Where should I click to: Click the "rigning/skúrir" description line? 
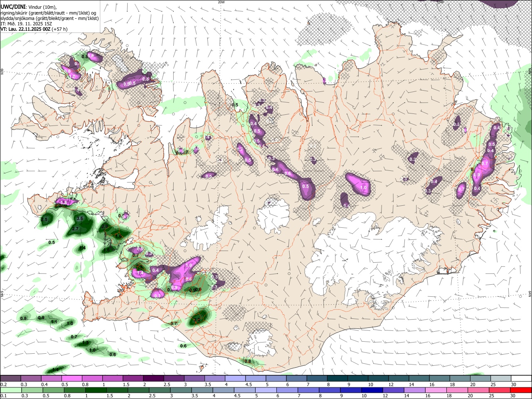pos(48,13)
